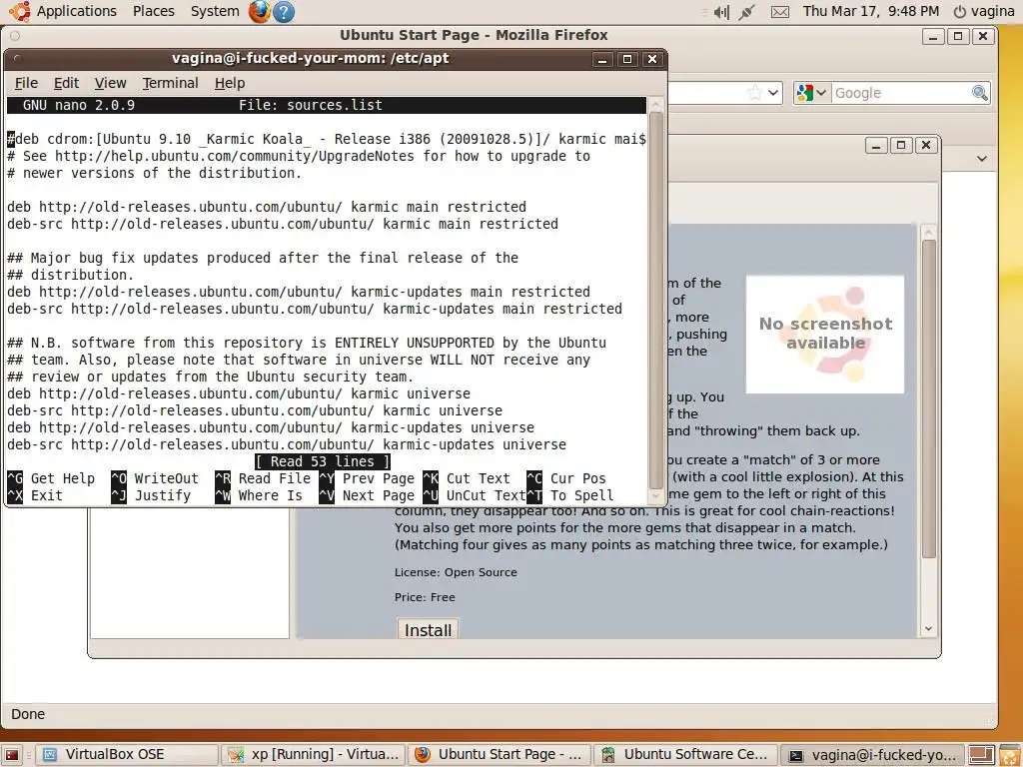
Task: Click the Ubuntu logo in the top panel
Action: pyautogui.click(x=19, y=11)
